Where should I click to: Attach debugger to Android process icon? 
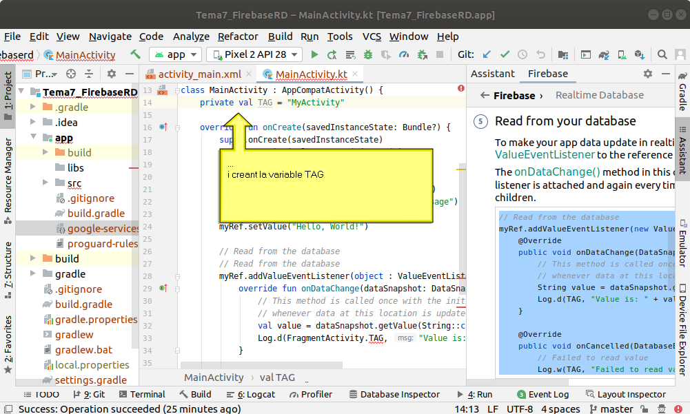coord(422,54)
